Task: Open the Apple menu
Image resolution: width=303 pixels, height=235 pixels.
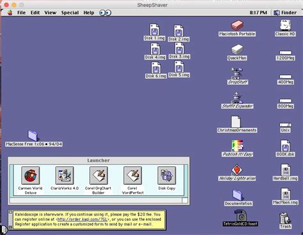Action: 10,13
